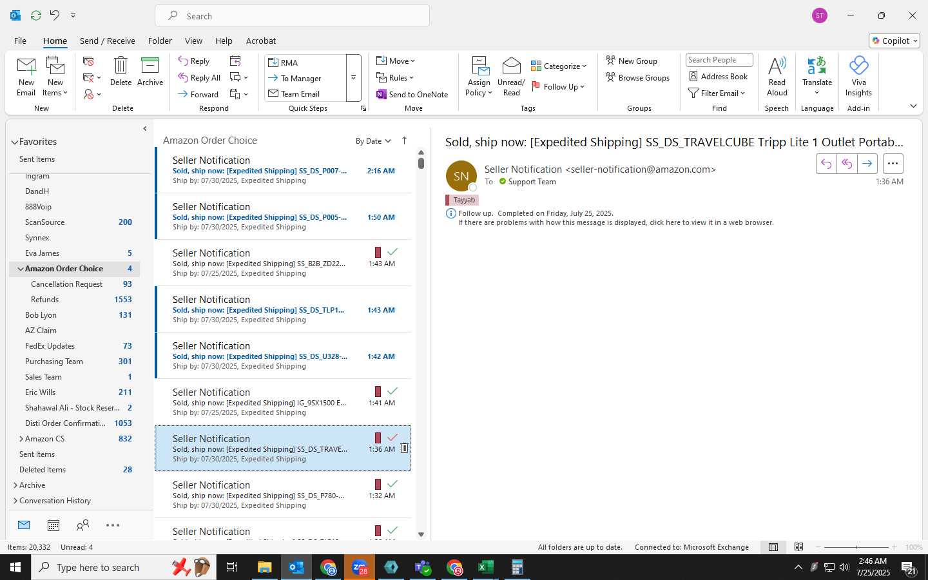Collapse the Favorites section
928x580 pixels.
click(14, 142)
